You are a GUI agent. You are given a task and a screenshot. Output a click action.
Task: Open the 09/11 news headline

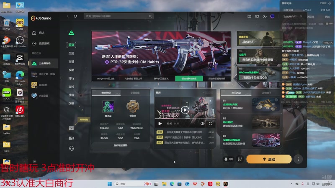coord(185,142)
